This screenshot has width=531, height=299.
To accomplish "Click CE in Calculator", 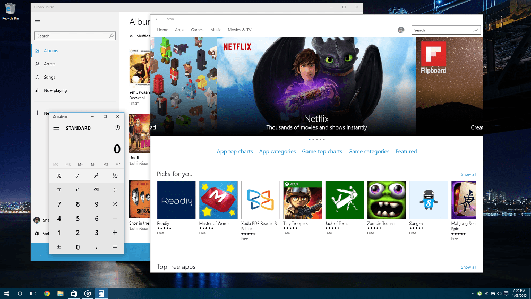I will coord(59,190).
